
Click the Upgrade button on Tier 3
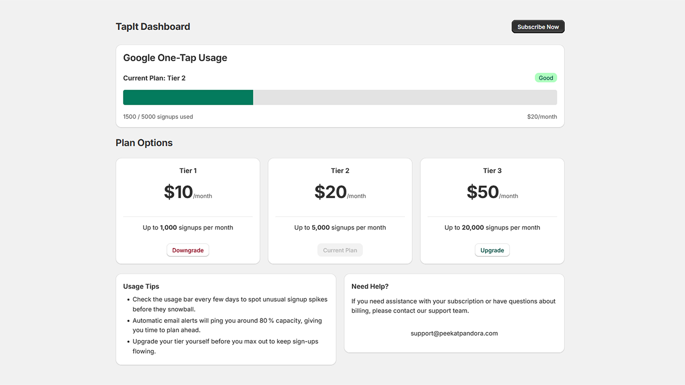[x=492, y=250]
